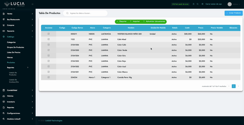Expand the Contabilidad chevron
The height and width of the screenshot is (125, 244).
click(x=32, y=90)
